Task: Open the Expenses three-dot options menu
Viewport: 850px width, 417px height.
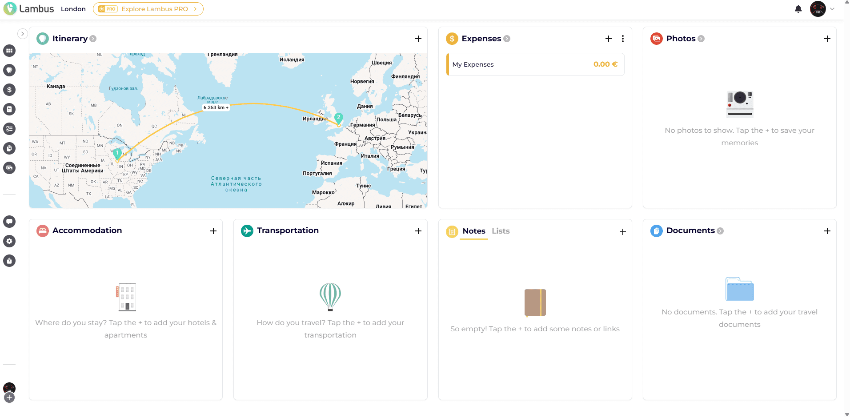Action: pyautogui.click(x=622, y=39)
